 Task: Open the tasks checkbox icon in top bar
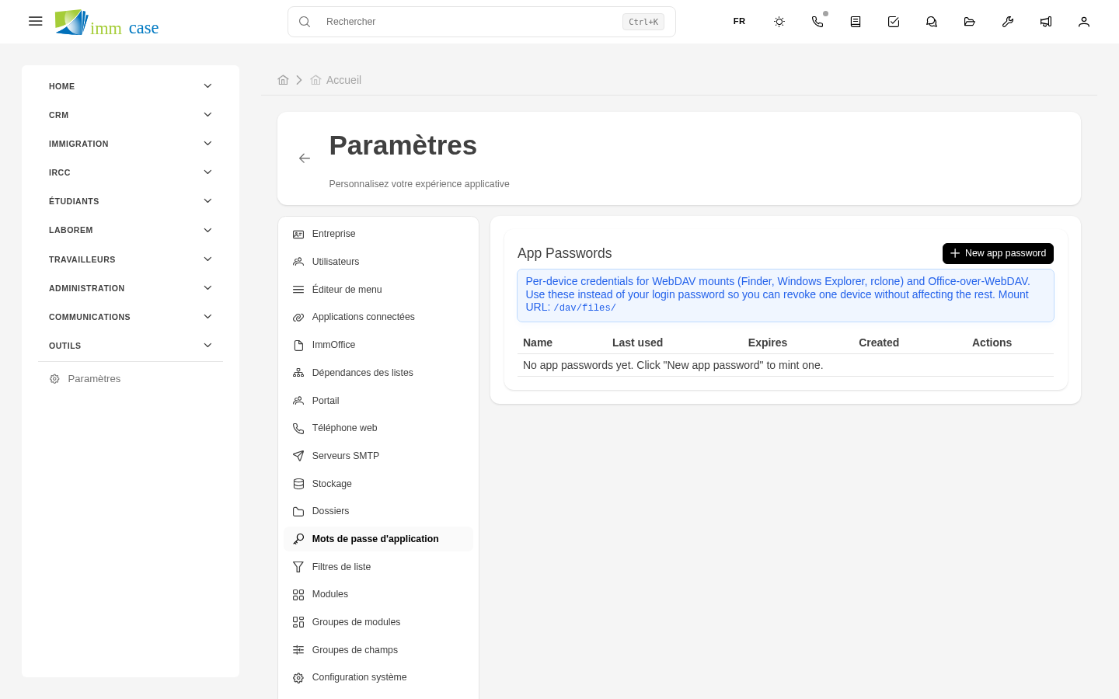pos(894,22)
